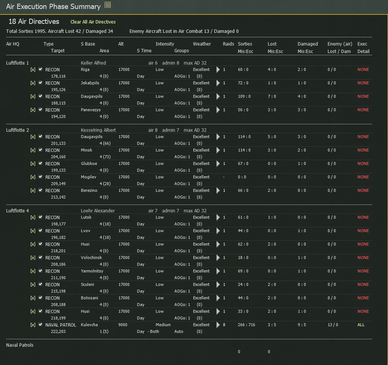Screen dimensions: 388x365
Task: Expand raids for the Lvov directive
Action: (218, 231)
